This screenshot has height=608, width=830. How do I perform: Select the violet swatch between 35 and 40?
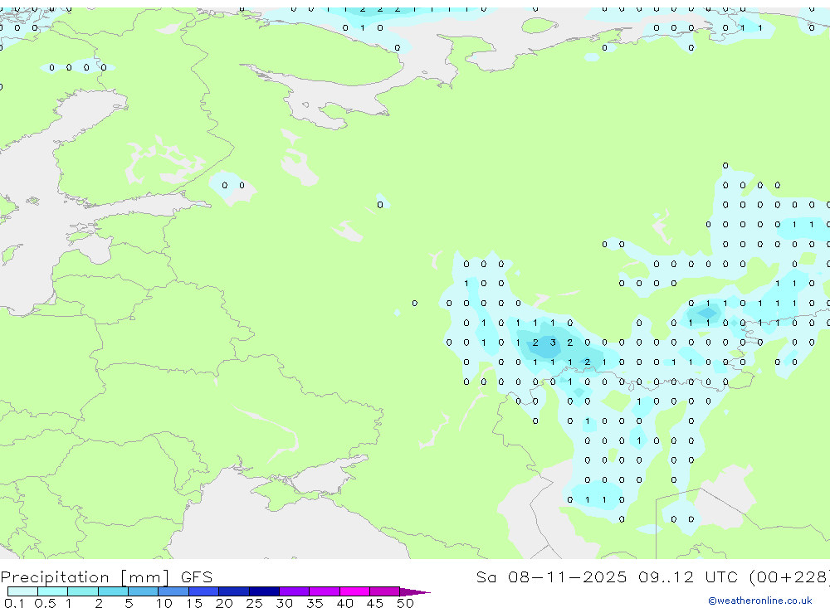[324, 591]
